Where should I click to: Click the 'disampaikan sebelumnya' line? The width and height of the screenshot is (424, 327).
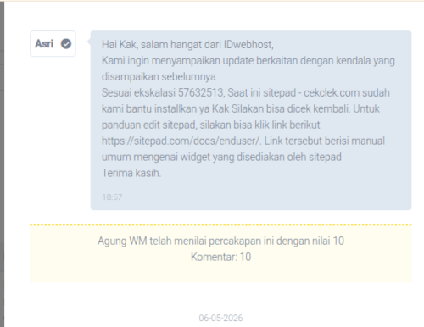pos(159,77)
